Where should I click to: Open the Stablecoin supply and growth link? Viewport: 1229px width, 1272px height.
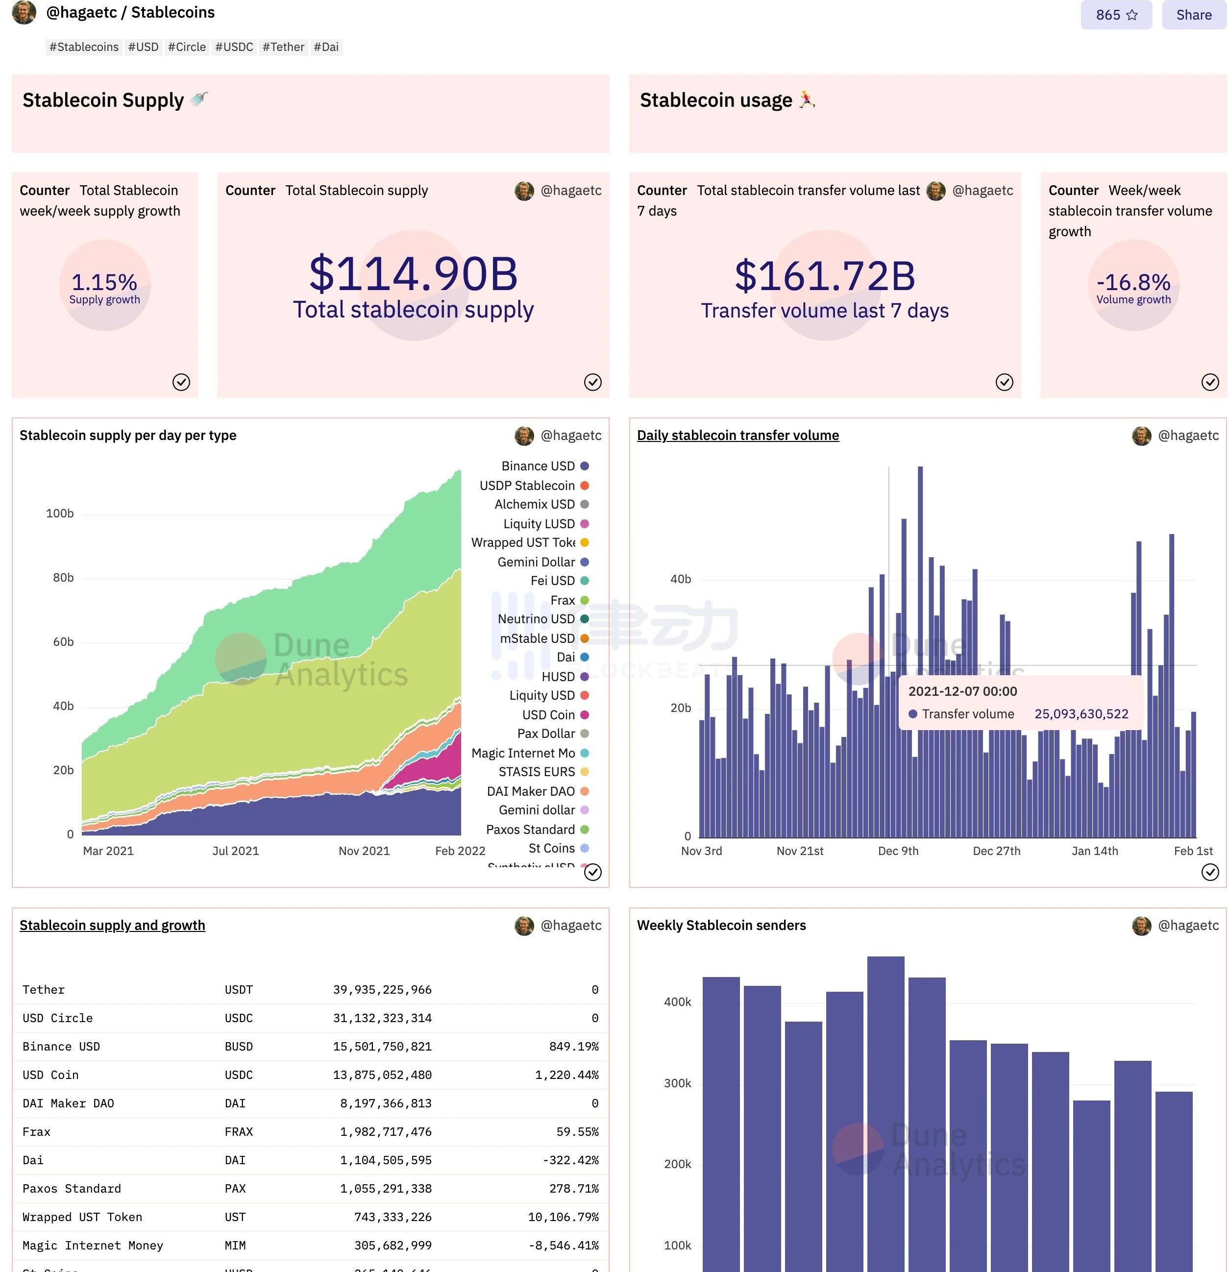[112, 926]
